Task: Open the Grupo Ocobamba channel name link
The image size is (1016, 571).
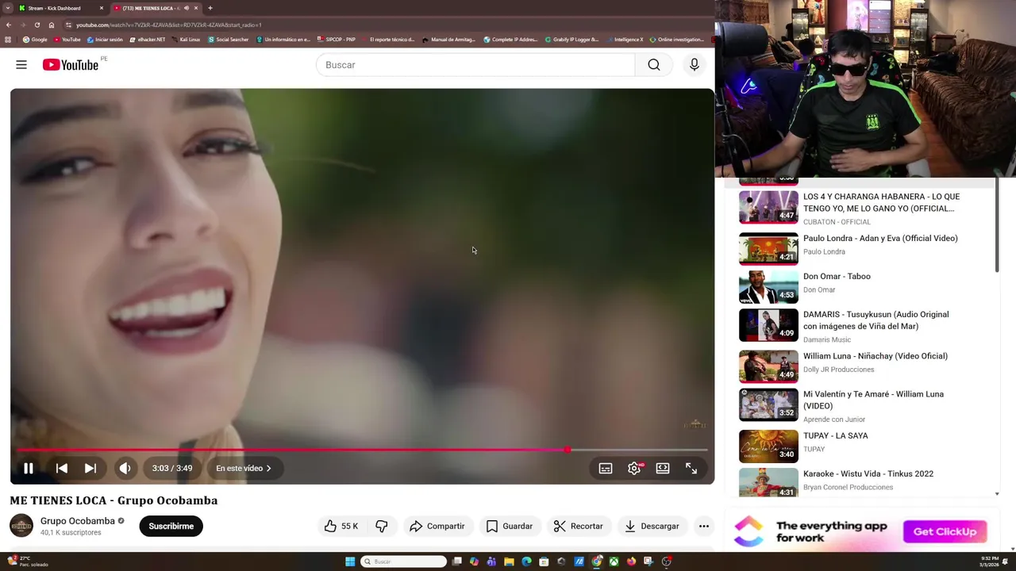Action: pyautogui.click(x=78, y=521)
